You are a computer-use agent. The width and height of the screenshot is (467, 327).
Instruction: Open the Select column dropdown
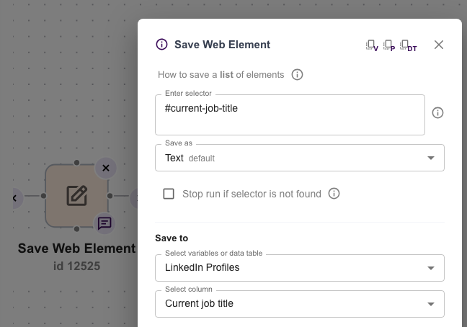(299, 303)
